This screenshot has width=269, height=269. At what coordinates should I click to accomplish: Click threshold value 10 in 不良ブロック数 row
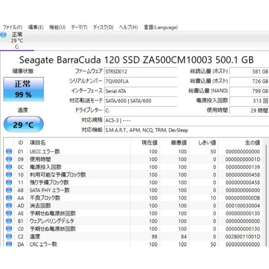coord(213,198)
